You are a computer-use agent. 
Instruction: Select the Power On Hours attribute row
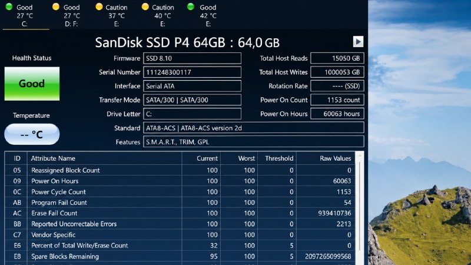pos(180,181)
